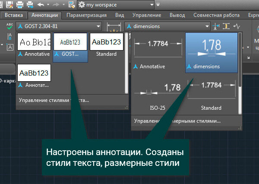259x184 pixels.
Task: Collapse the GOST 2.304-81 text style dropdown
Action: tap(98, 26)
